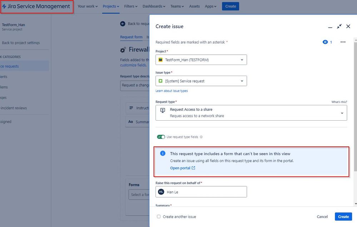Click Learn about issue types link
The height and width of the screenshot is (227, 357).
point(172,91)
